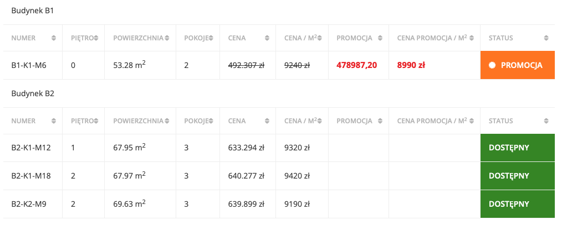
Task: Sort B1 table by CENA / M² arrows
Action: click(320, 38)
